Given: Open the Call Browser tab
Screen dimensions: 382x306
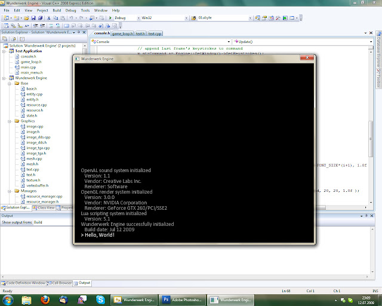Looking at the screenshot, I should pos(60,283).
